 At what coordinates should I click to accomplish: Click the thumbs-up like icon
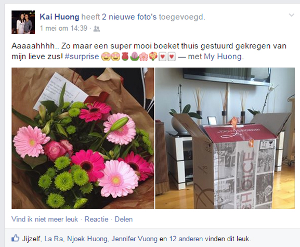point(15,238)
